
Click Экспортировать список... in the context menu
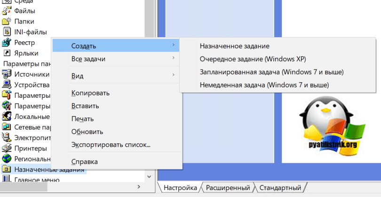coord(111,144)
